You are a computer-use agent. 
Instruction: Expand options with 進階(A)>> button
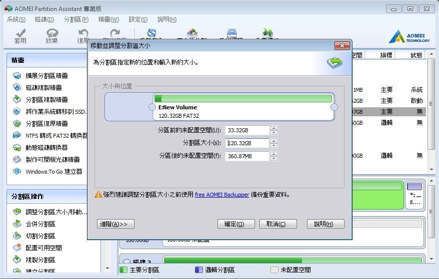coord(115,224)
